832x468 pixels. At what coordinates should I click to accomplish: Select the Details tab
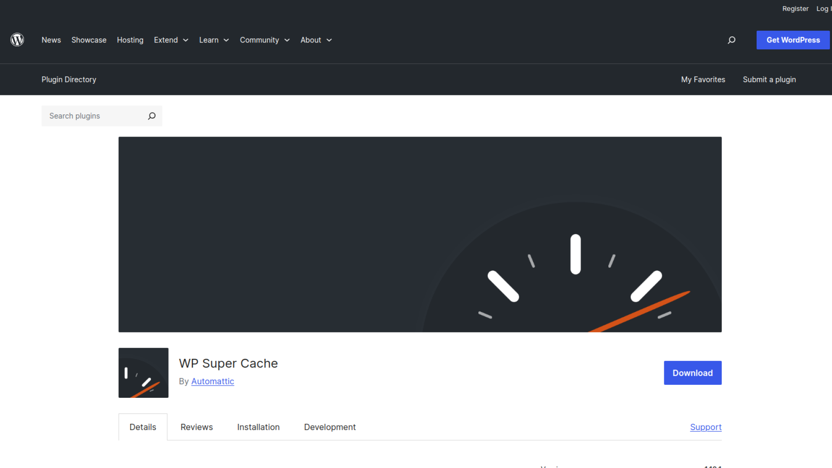(x=143, y=427)
